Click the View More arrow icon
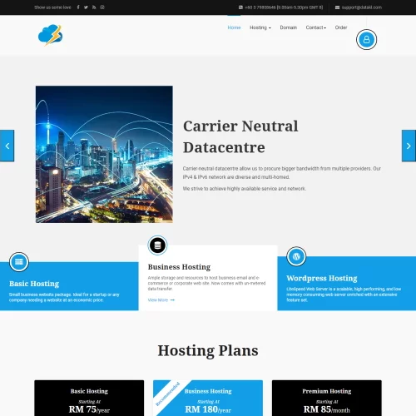416x416 pixels. tap(172, 300)
